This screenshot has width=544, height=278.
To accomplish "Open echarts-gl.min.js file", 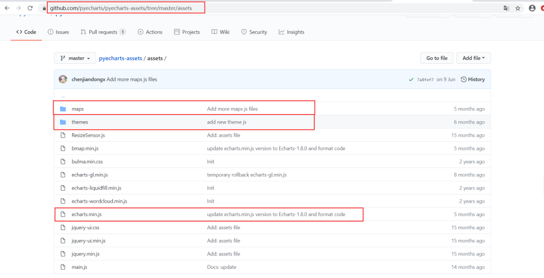I will (90, 175).
